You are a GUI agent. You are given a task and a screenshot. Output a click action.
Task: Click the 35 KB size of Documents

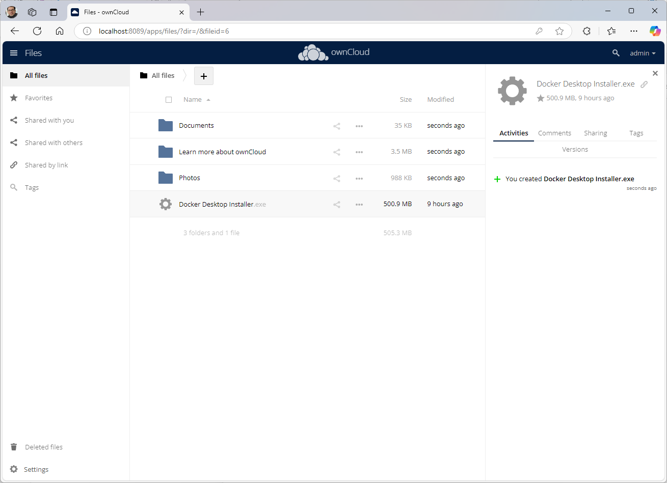pos(403,125)
